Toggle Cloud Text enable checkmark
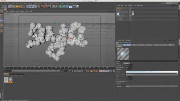 click(131, 16)
